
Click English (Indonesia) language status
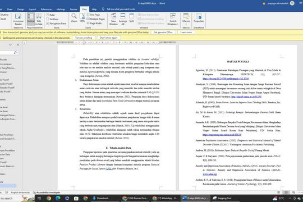click(20, 192)
